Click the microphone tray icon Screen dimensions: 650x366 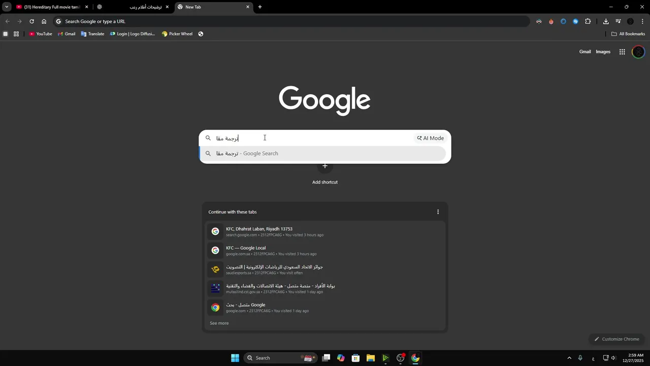point(580,358)
